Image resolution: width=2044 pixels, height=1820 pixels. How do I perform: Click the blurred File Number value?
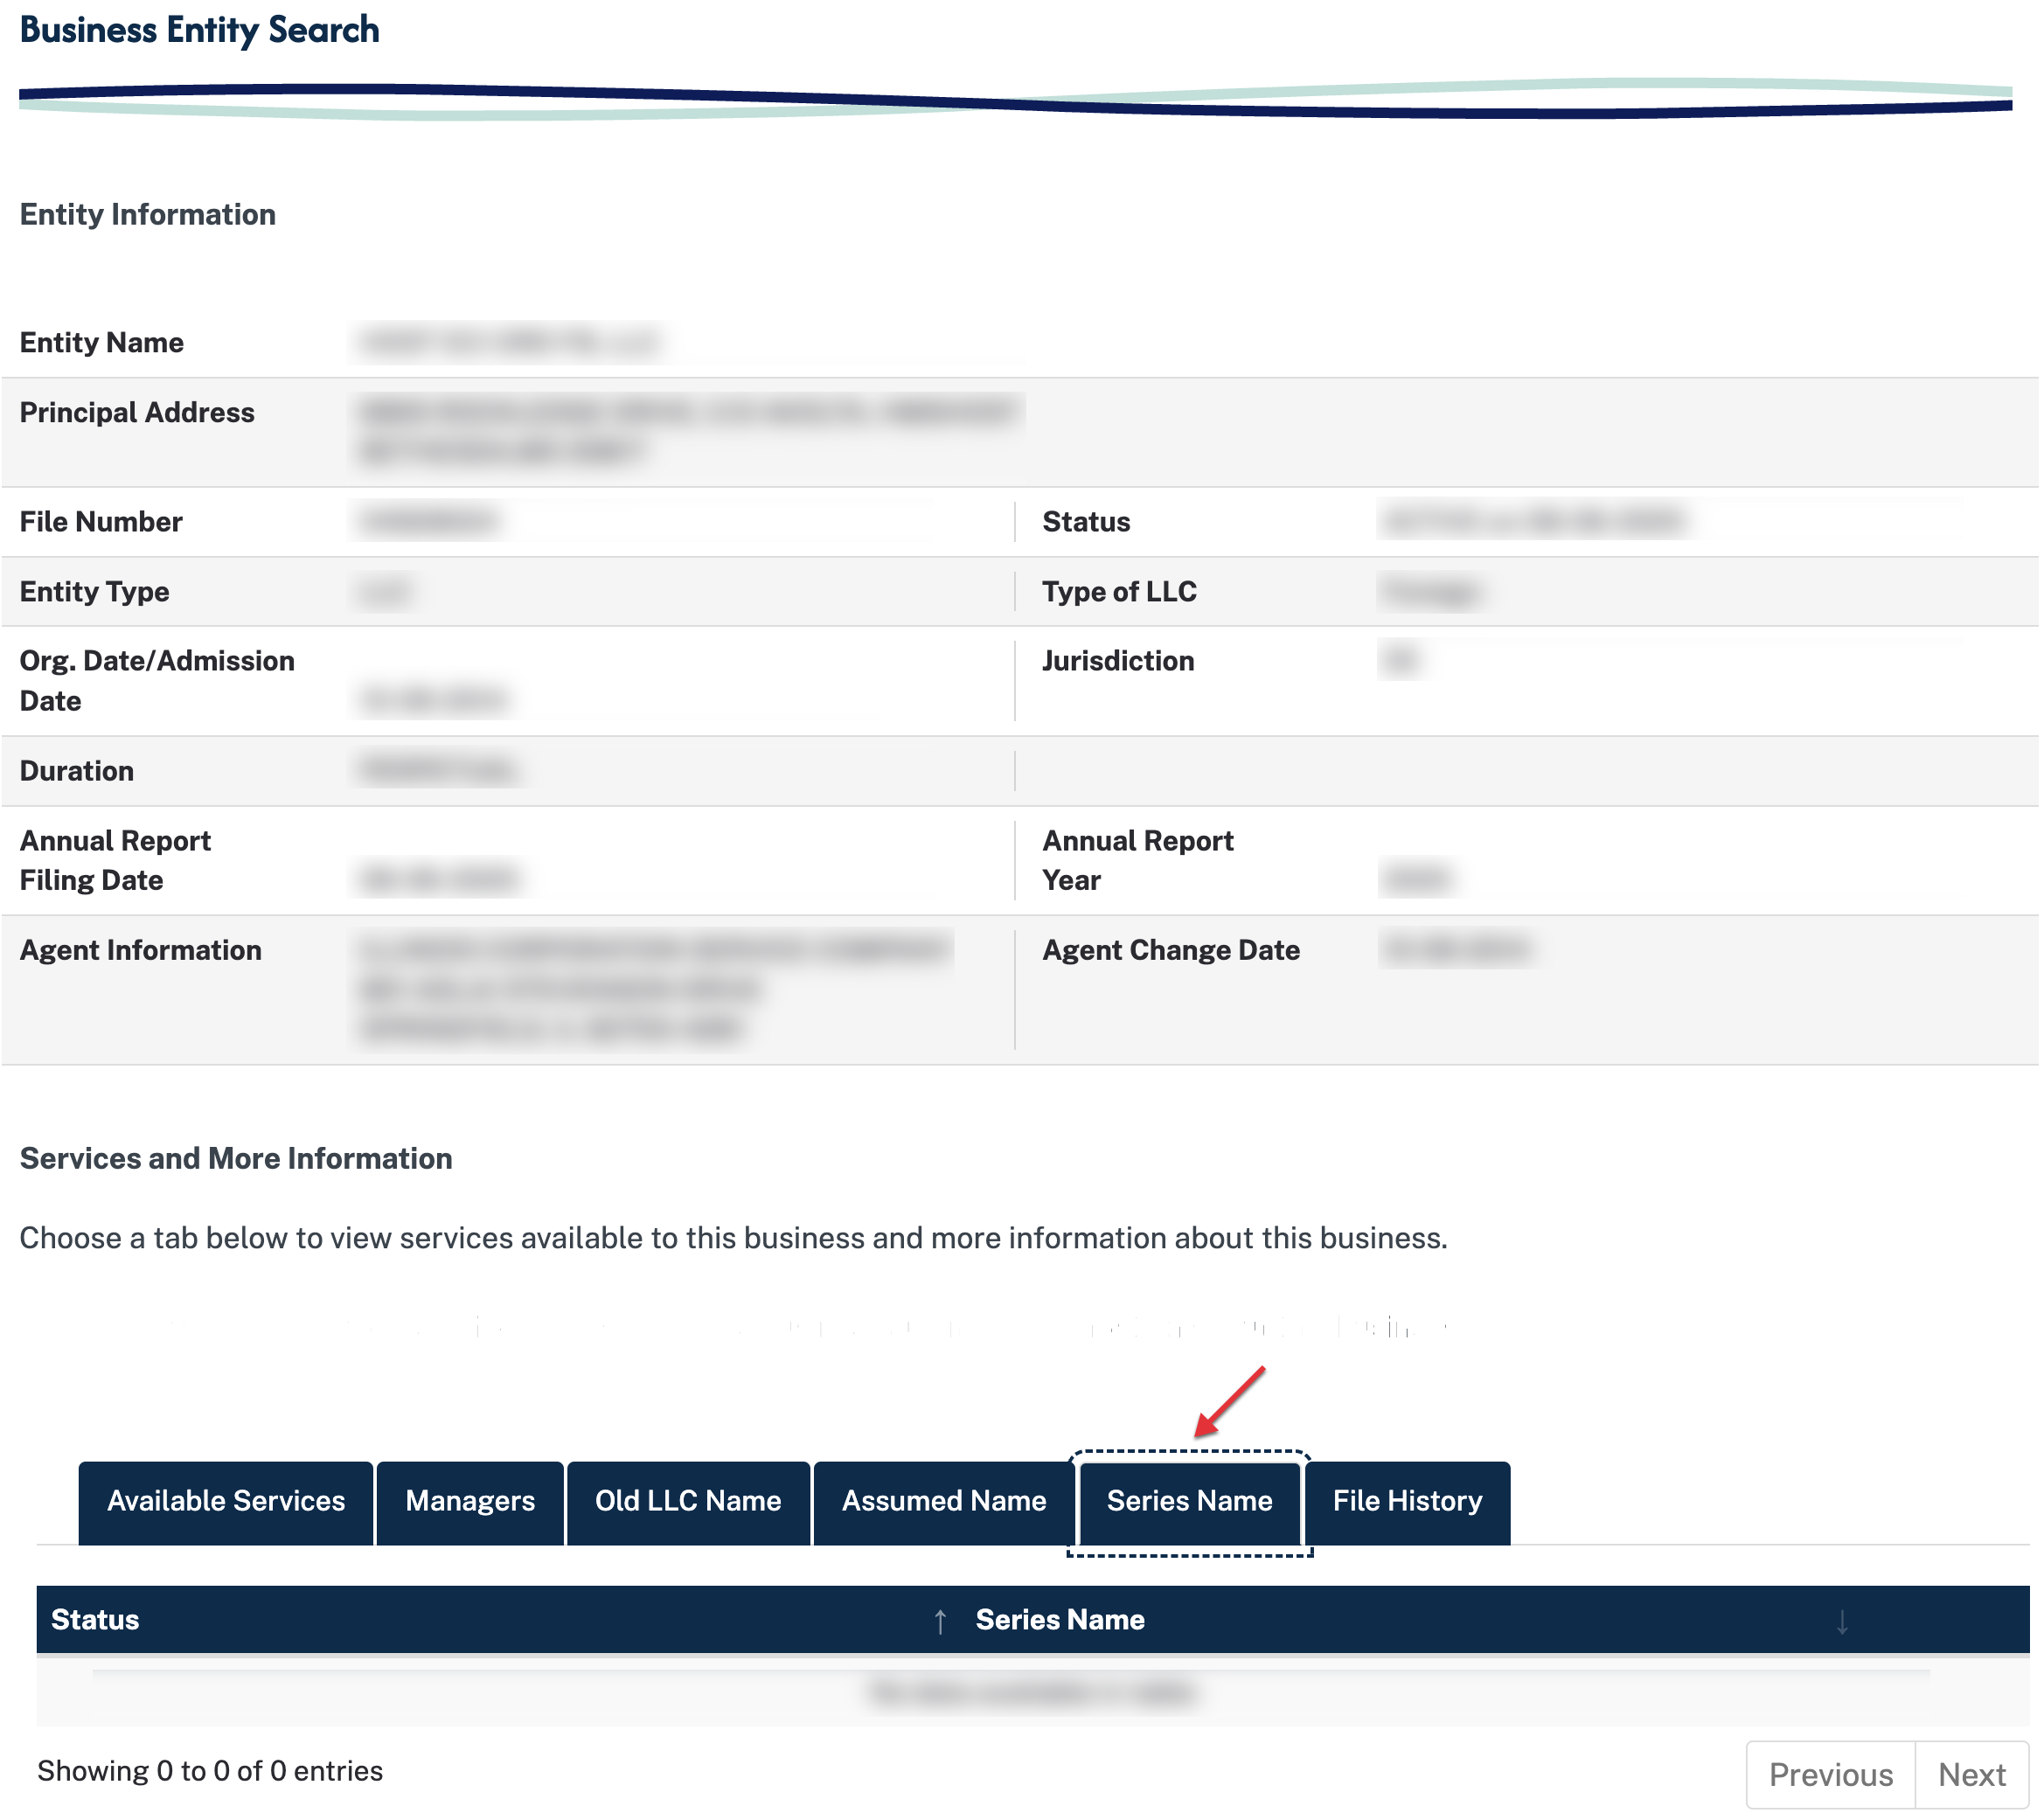click(x=428, y=521)
